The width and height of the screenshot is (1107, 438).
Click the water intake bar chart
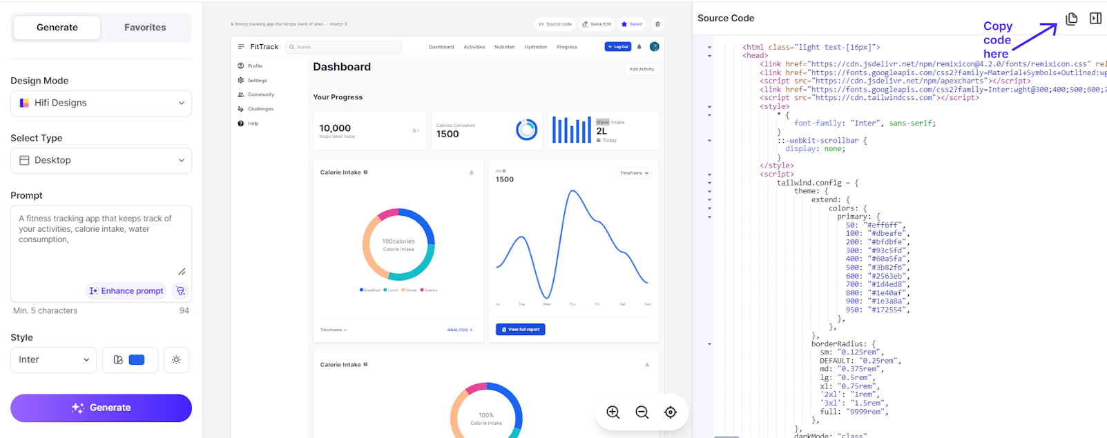pyautogui.click(x=572, y=130)
